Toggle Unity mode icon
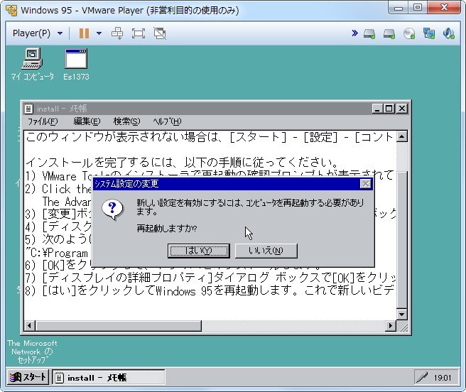The image size is (466, 392). pos(160,33)
